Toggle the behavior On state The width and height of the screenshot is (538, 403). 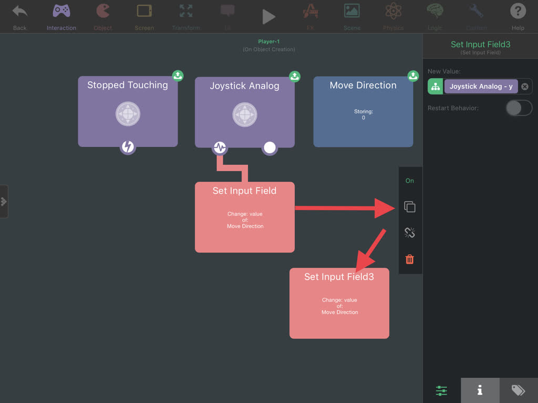410,181
